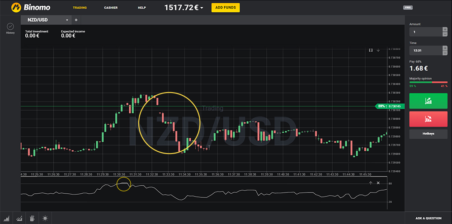452x224 pixels.
Task: Open the Hotkeys button
Action: 428,134
